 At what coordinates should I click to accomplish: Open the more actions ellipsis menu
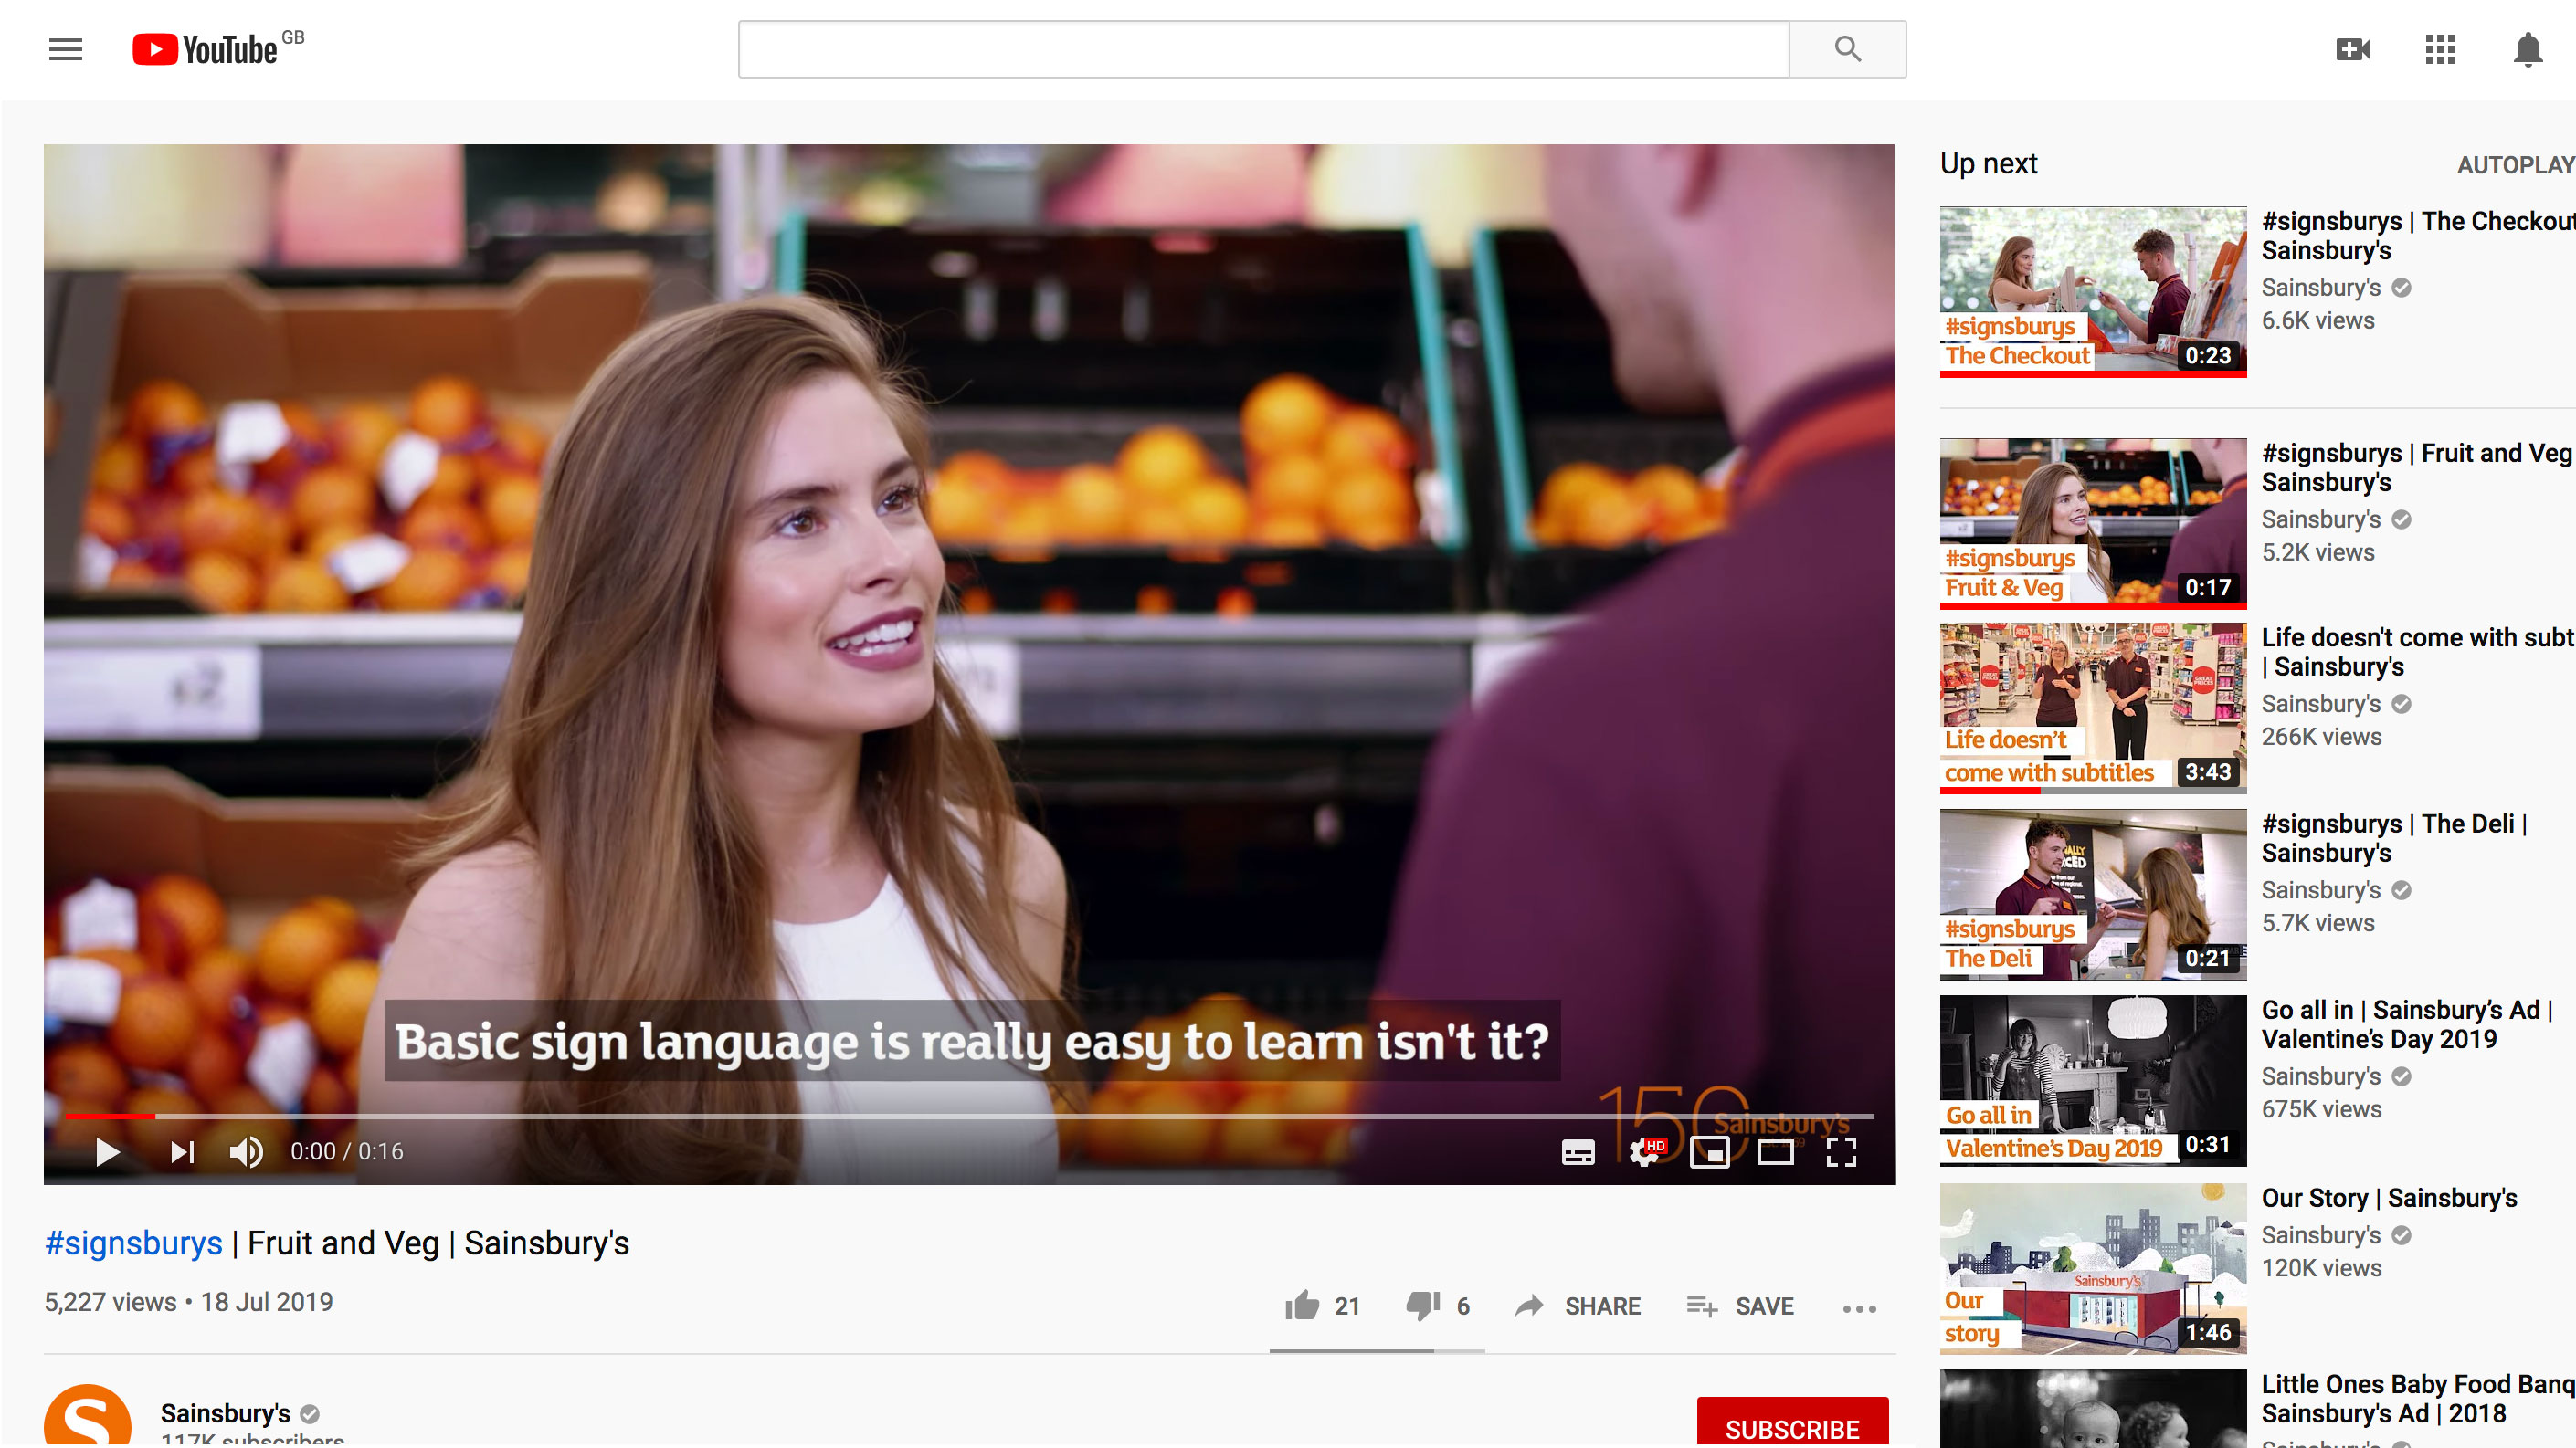pos(1859,1308)
